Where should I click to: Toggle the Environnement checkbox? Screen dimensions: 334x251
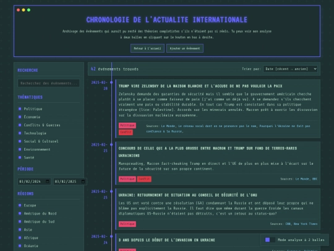[x=20, y=149]
